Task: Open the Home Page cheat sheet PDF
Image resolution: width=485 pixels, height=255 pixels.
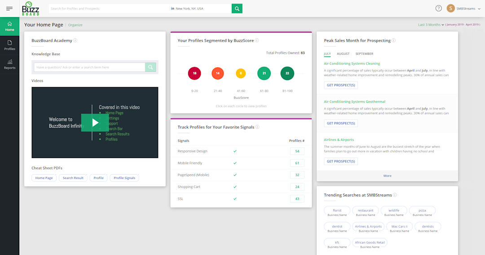Action: point(44,178)
